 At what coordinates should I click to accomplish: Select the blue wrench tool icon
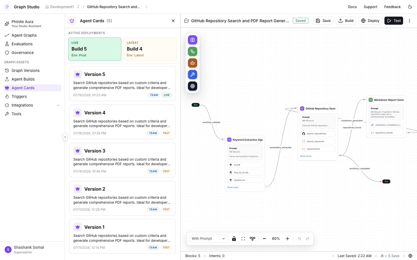click(x=193, y=75)
